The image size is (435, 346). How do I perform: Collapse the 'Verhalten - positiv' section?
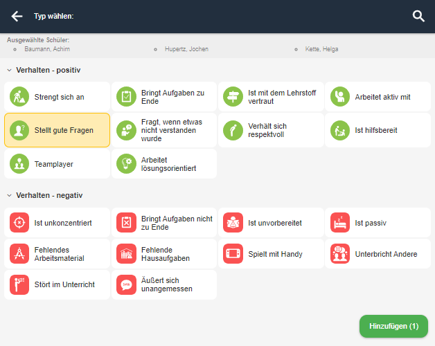click(10, 70)
